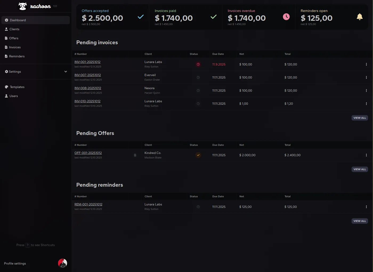Click VIEW ALL under Pending invoices
373x272 pixels.
(x=359, y=117)
